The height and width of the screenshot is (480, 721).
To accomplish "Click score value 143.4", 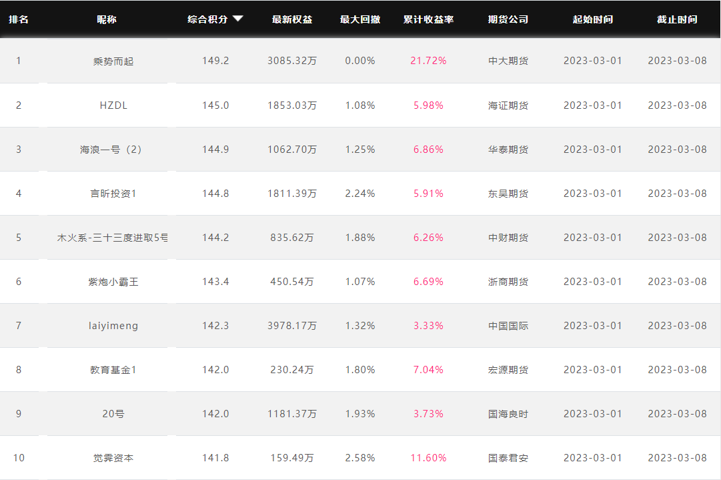I will (215, 282).
